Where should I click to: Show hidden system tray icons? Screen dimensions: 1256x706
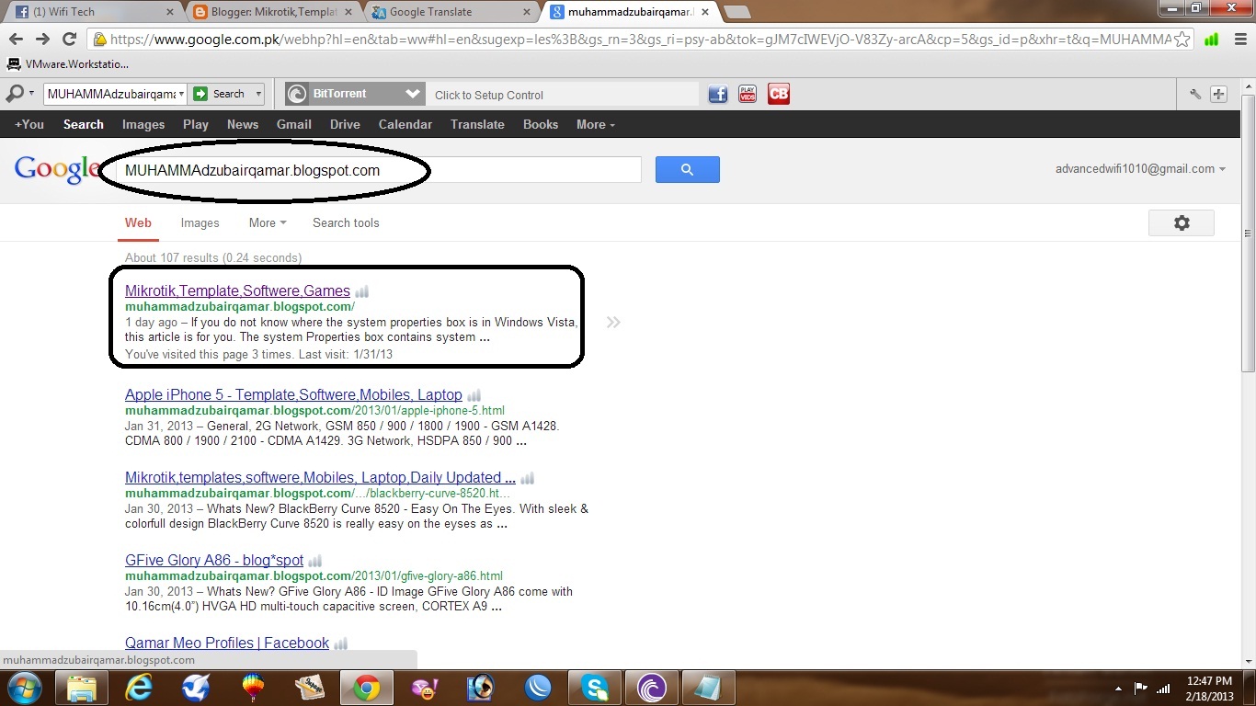point(1119,688)
